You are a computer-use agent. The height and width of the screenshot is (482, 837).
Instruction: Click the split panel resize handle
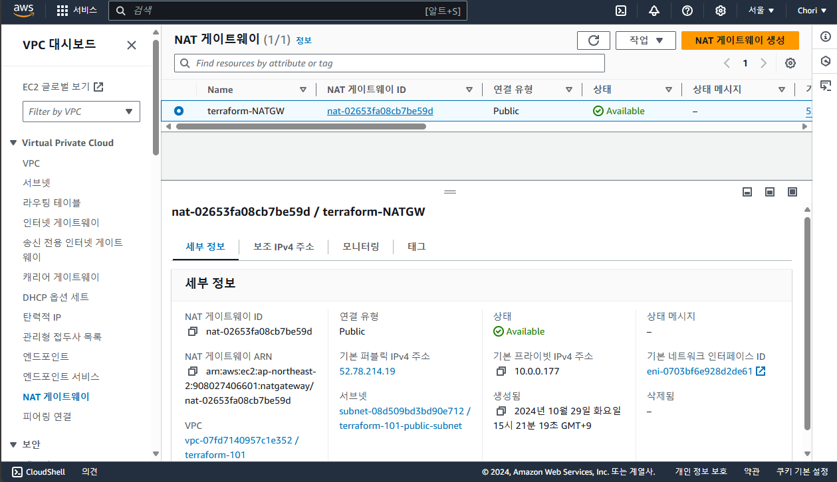450,192
